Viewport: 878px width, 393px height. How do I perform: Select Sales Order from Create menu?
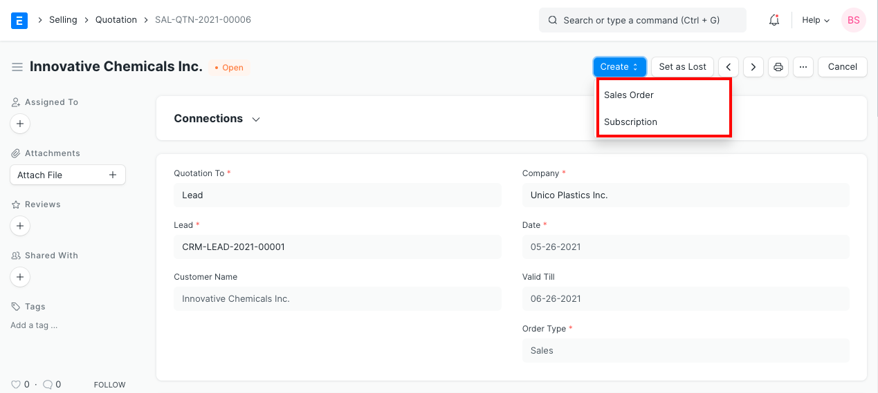628,95
